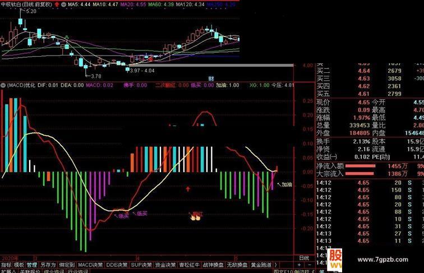The width and height of the screenshot is (424, 273).
Task: Click the minus zoom-out button
Action: (x=310, y=265)
